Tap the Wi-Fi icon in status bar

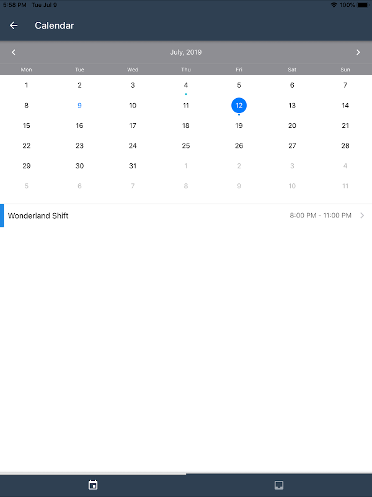[x=334, y=5]
